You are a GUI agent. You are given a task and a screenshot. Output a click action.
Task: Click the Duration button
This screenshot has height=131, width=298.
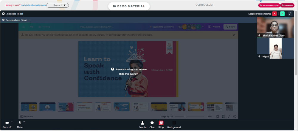pyautogui.click(x=27, y=116)
